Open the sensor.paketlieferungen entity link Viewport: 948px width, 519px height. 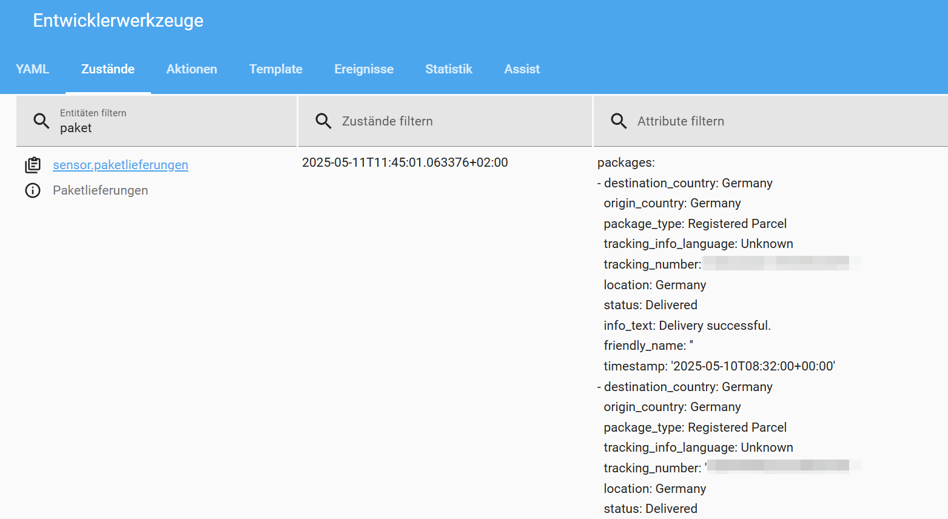[120, 165]
